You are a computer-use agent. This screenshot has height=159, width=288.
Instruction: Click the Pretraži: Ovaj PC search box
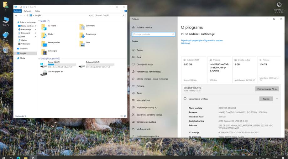point(110,15)
